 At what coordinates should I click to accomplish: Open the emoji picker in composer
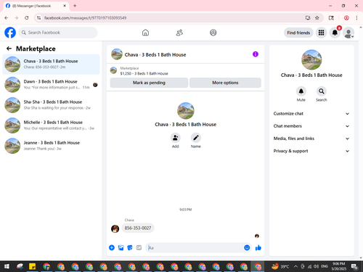coord(247,247)
